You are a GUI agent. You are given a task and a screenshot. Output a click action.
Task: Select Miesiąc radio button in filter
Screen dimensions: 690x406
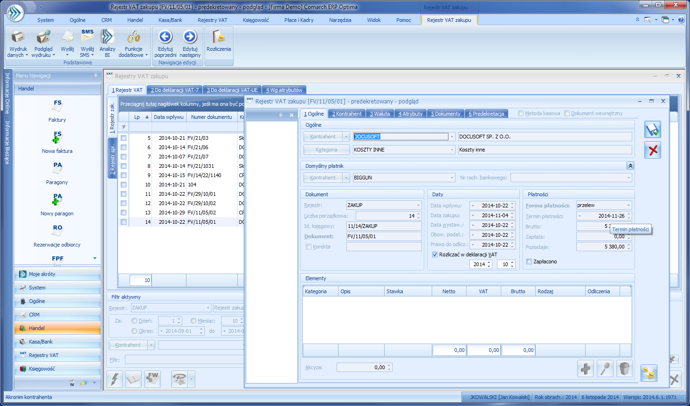[193, 321]
